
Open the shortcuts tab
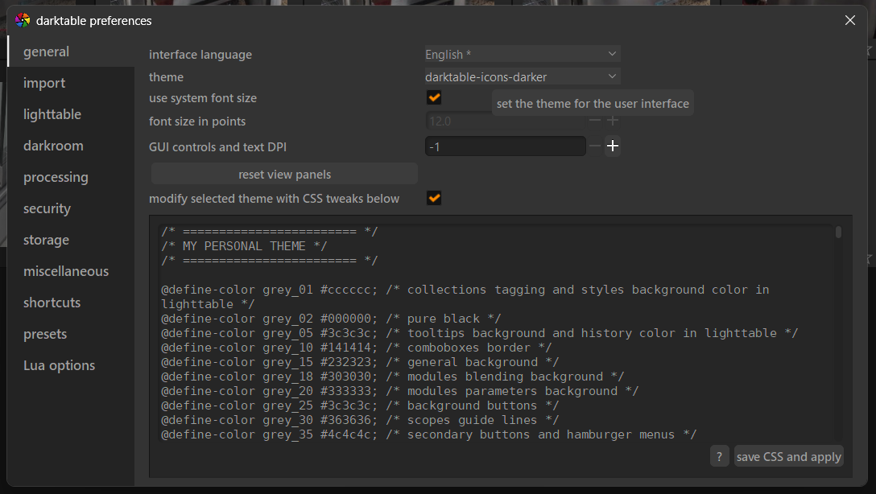(72, 302)
